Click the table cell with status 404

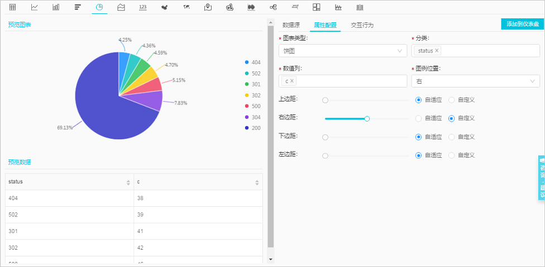click(x=69, y=198)
